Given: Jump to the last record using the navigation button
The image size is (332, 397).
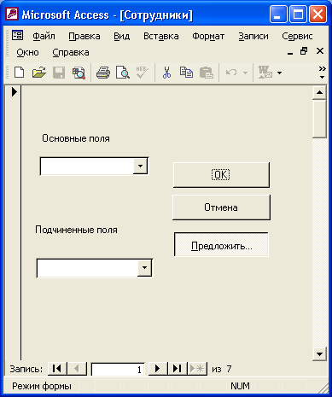Looking at the screenshot, I should point(178,369).
